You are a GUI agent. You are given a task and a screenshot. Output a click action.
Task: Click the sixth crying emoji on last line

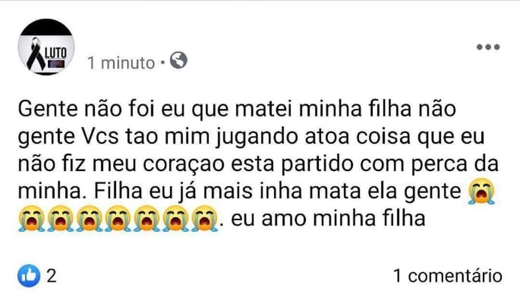click(177, 219)
